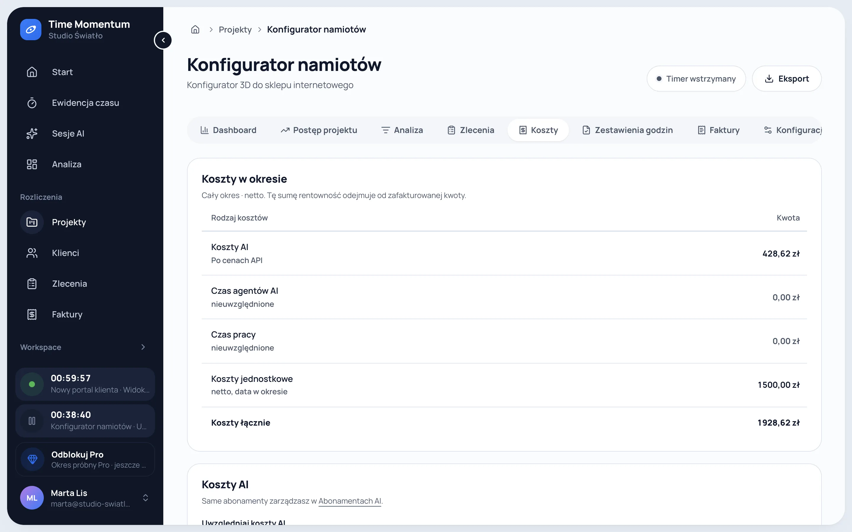
Task: Open the paused timer 00:38:40 card
Action: (85, 421)
